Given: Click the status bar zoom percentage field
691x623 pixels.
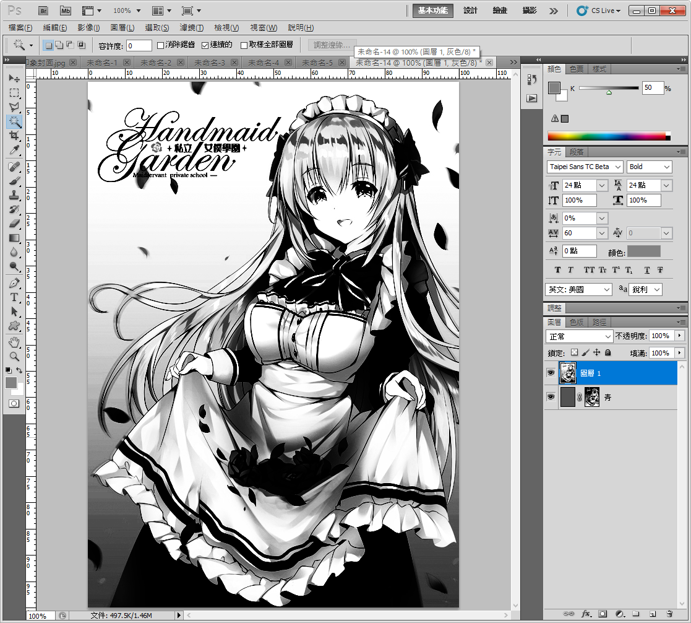Looking at the screenshot, I should point(41,616).
